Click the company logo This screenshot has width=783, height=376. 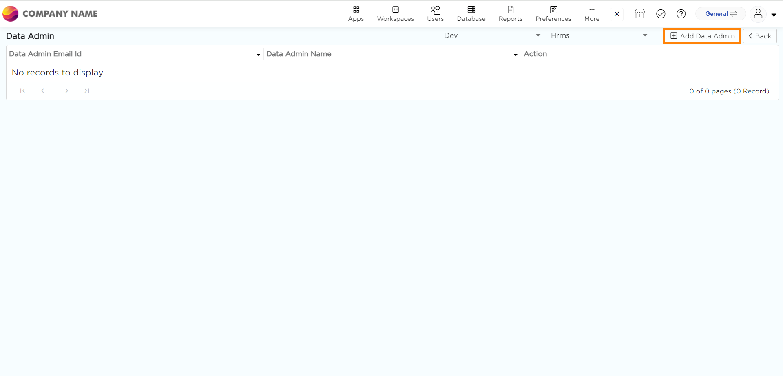click(11, 14)
